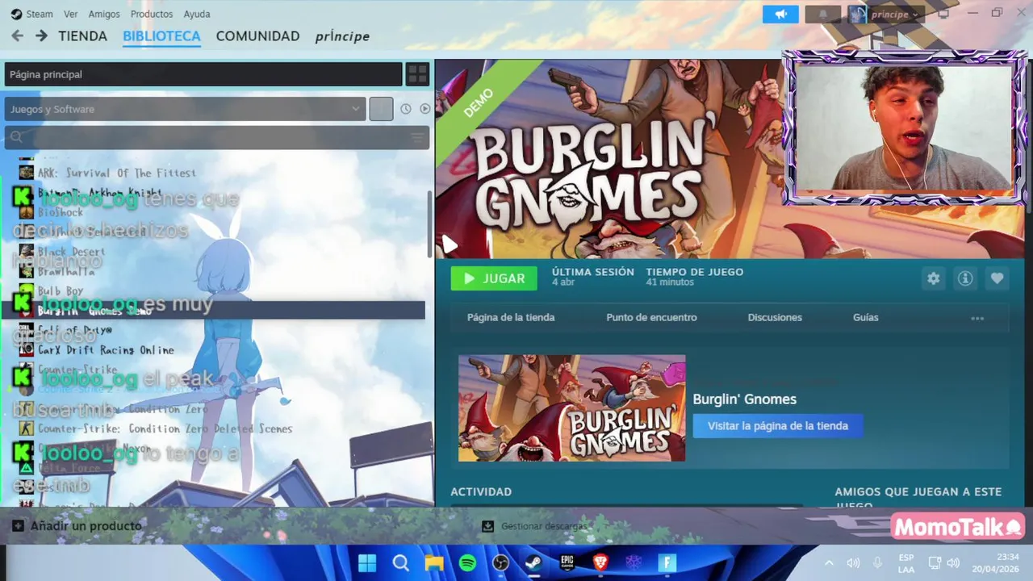Open Spotify from the taskbar
Screen dimensions: 1033x581
467,562
